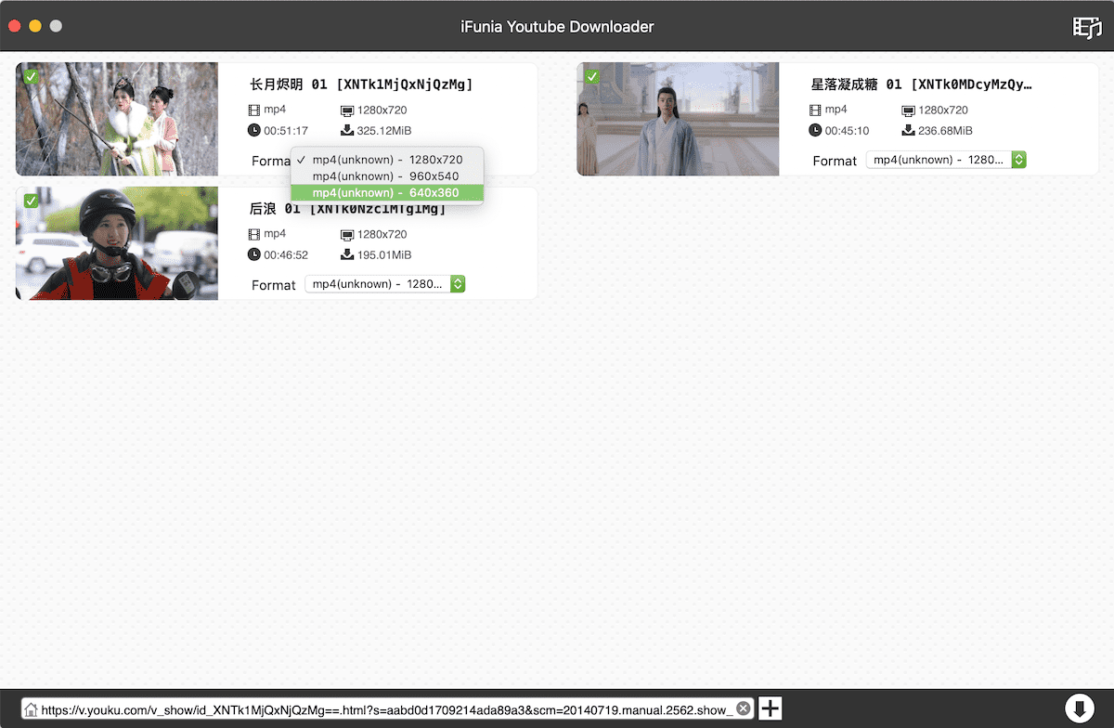Screen dimensions: 1114x728
Task: Expand the Format dropdown for 后浪 01
Action: pyautogui.click(x=384, y=284)
